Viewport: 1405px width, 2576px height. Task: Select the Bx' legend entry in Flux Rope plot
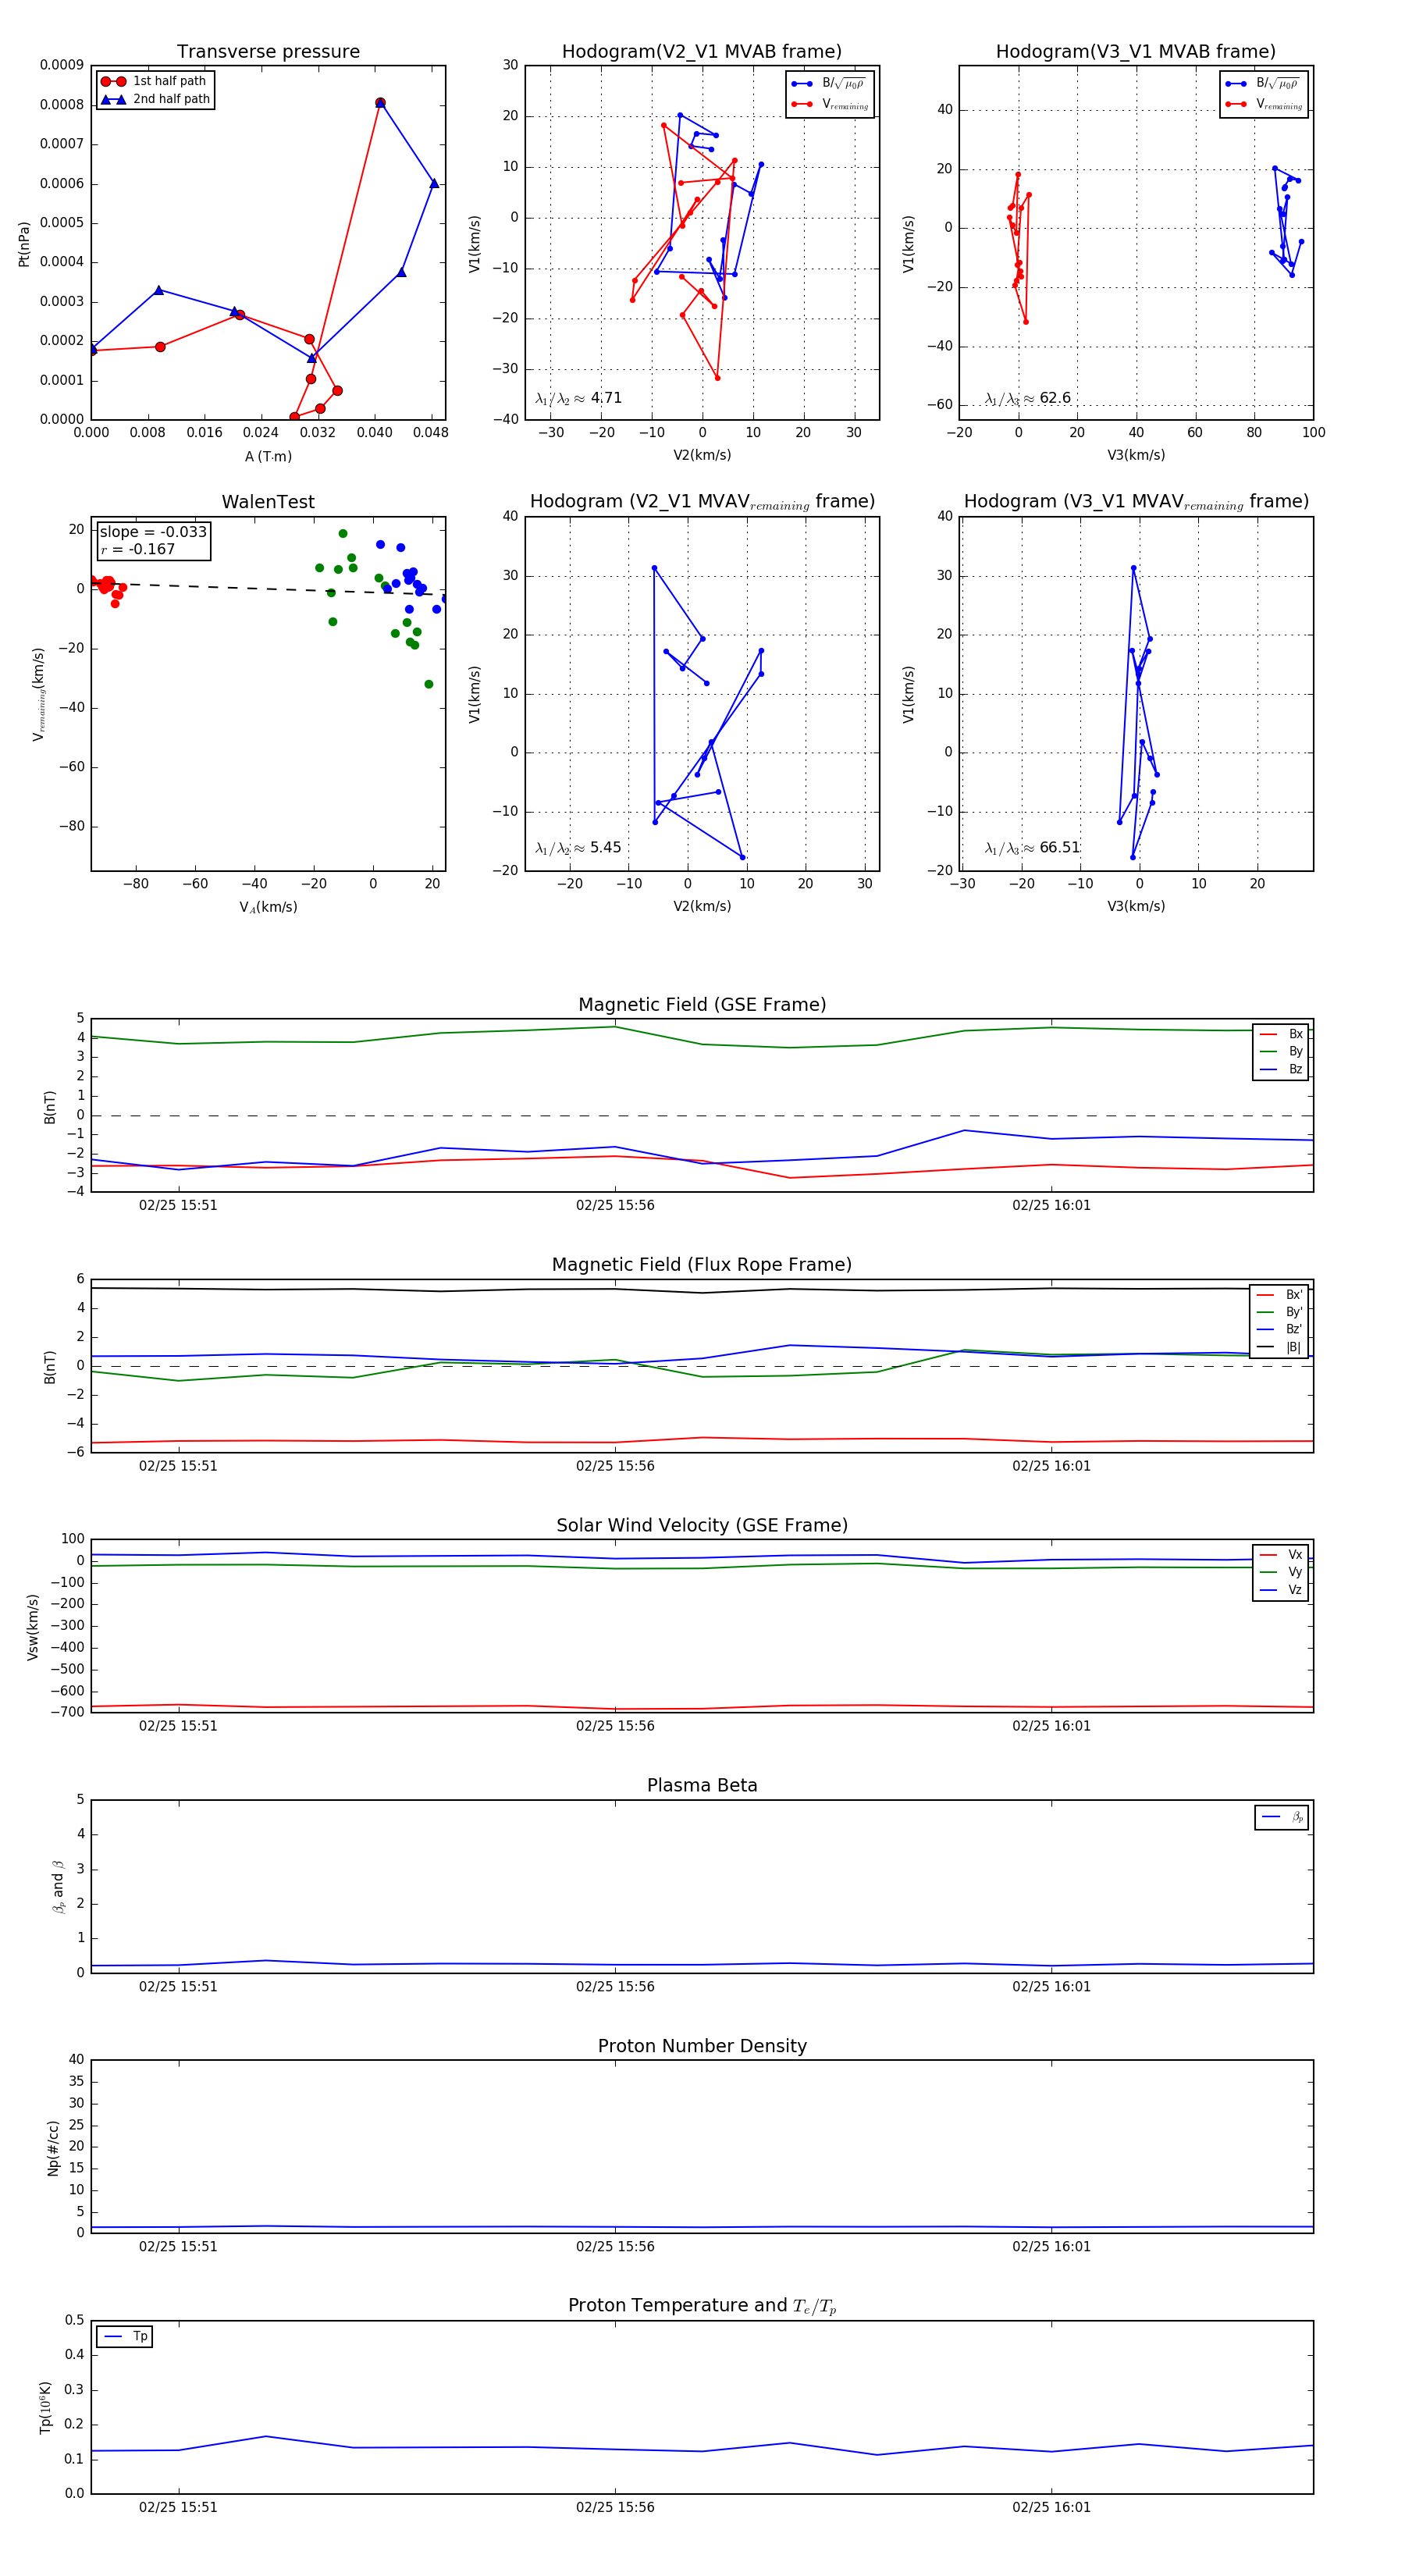point(1280,1295)
